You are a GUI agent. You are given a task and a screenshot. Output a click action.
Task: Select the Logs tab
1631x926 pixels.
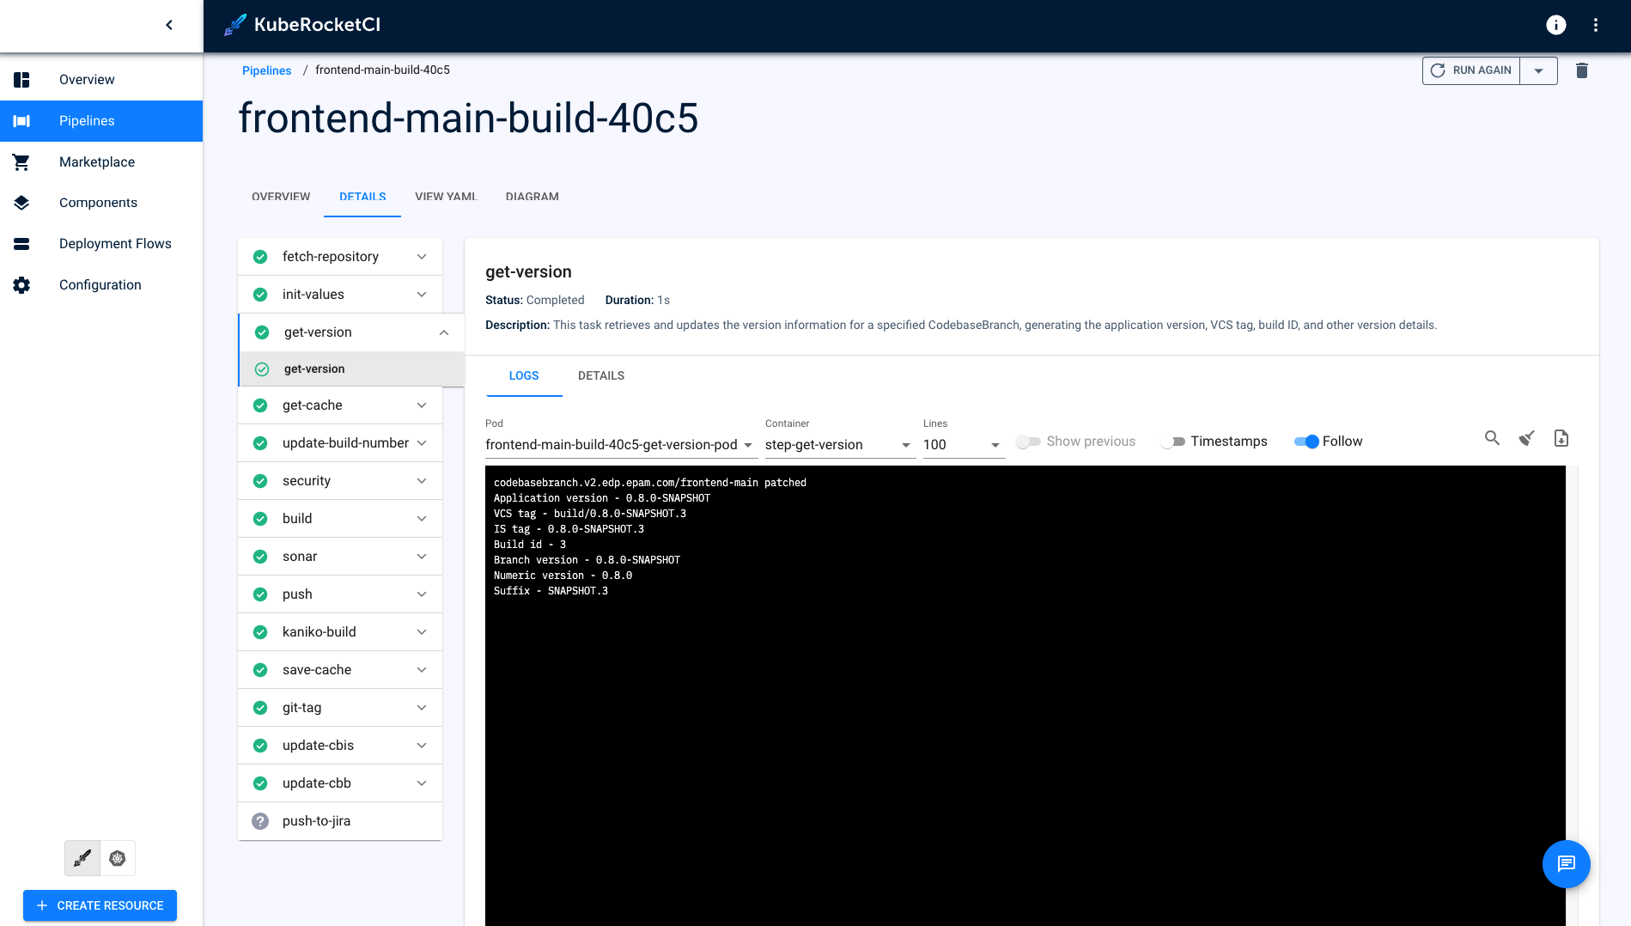[x=524, y=376]
